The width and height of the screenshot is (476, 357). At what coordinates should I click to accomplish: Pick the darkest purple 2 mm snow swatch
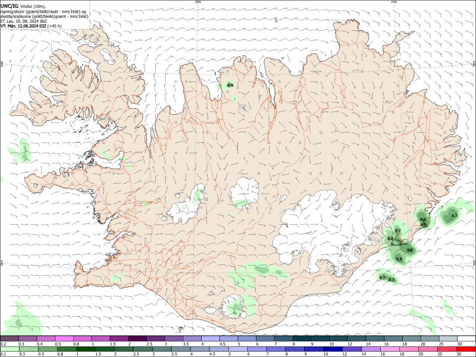(137, 339)
